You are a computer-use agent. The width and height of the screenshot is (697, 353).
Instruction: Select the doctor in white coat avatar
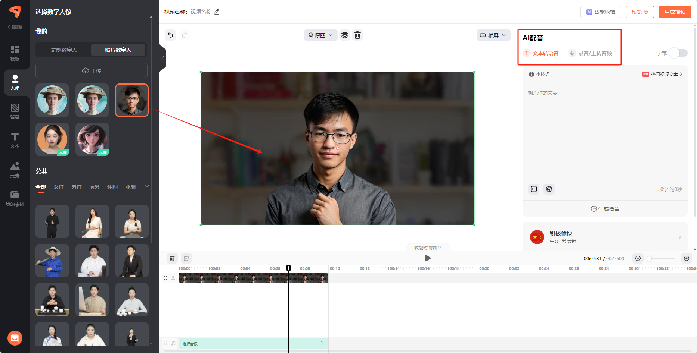(x=92, y=261)
